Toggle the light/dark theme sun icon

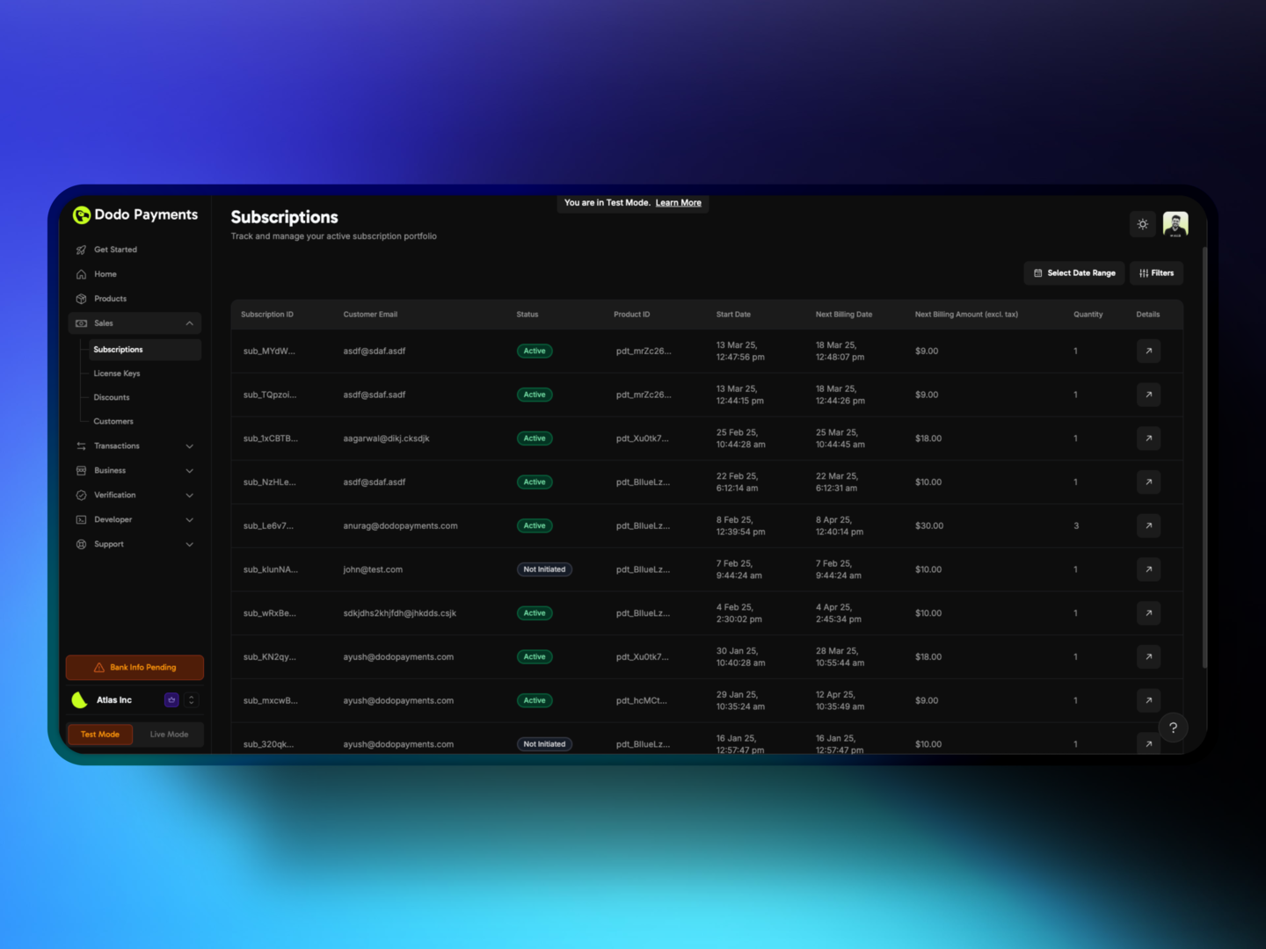1142,224
